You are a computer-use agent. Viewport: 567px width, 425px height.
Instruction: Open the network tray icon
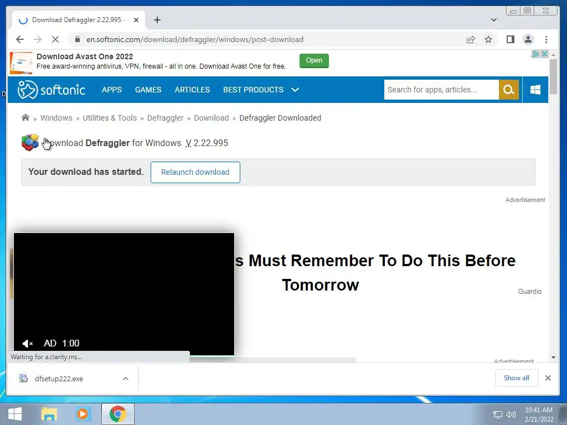coord(498,414)
